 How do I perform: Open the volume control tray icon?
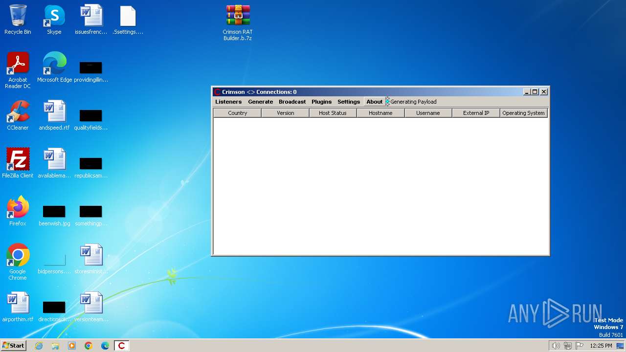tap(556, 346)
